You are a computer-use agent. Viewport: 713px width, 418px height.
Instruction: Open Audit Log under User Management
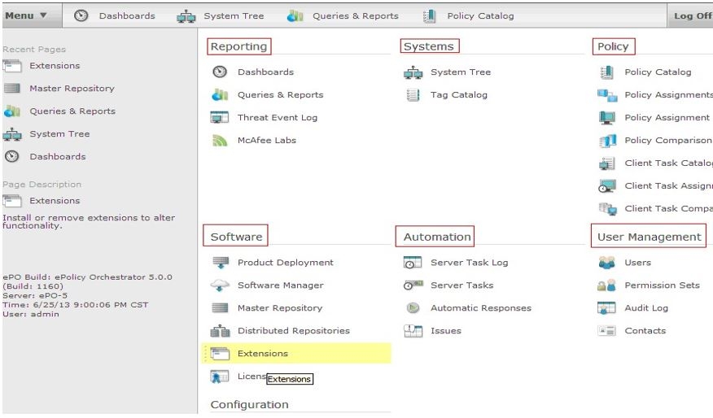coord(645,308)
